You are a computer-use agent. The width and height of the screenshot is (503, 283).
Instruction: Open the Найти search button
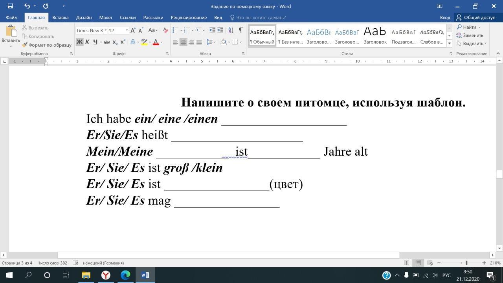click(469, 27)
